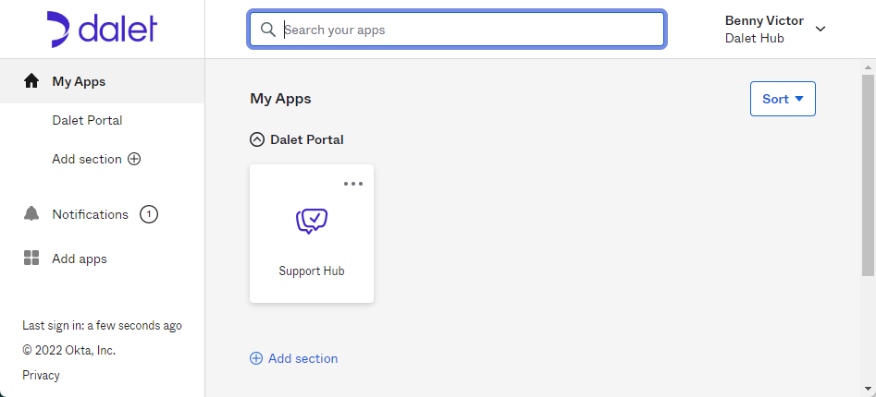
Task: Click the Last sign in text
Action: [x=102, y=326]
